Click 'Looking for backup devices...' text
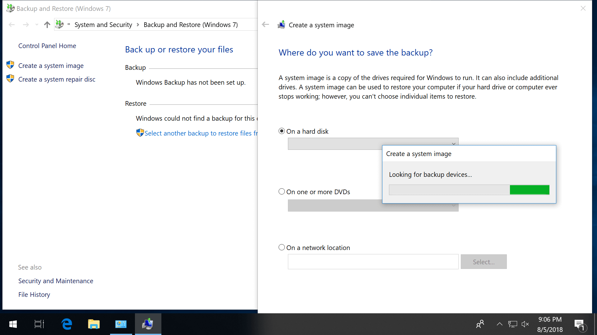The image size is (597, 335). pyautogui.click(x=430, y=175)
